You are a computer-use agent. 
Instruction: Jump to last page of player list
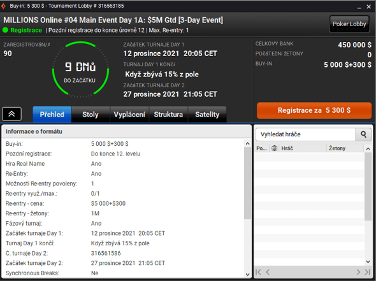click(367, 272)
